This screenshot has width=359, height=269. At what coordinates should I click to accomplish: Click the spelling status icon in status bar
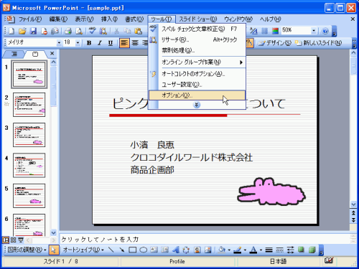coord(329,260)
